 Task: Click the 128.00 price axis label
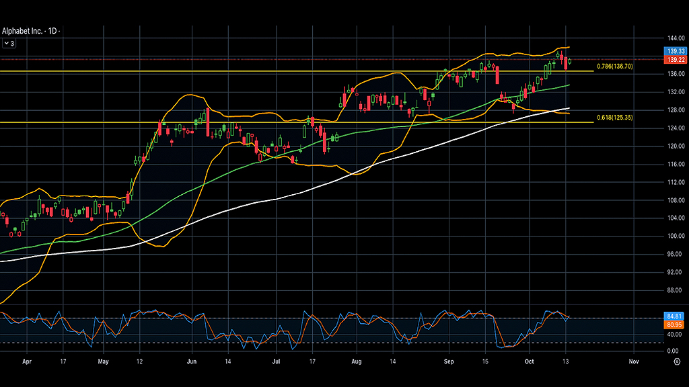676,110
